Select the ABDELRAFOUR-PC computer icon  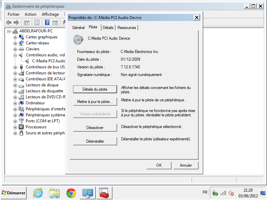(15, 31)
